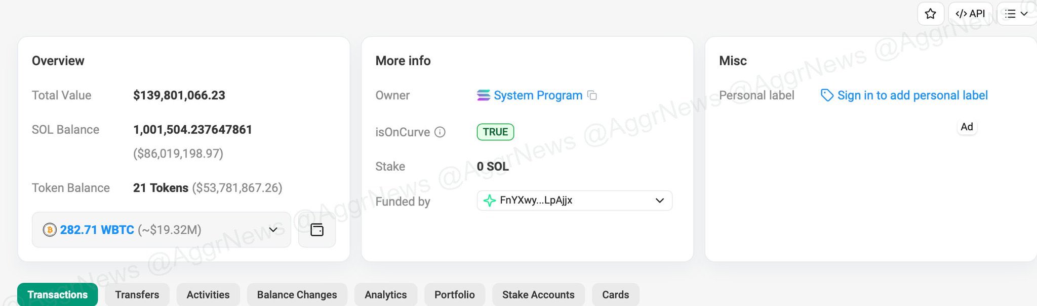
Task: Click the TRUE isOnCurve badge
Action: tap(495, 132)
